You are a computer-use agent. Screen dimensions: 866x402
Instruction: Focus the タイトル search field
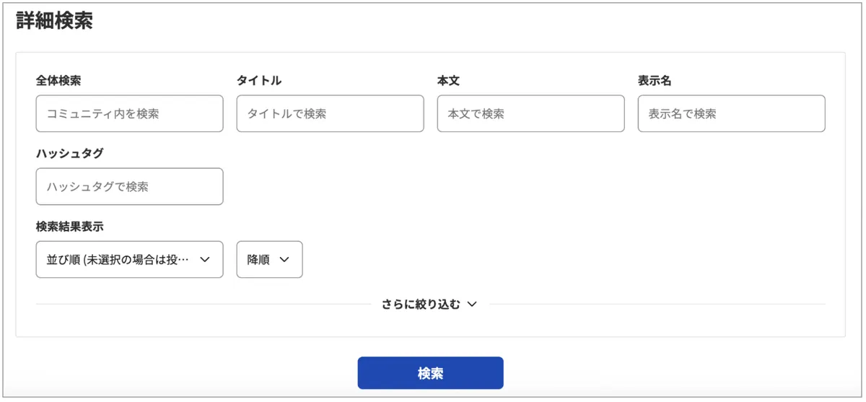click(x=330, y=114)
